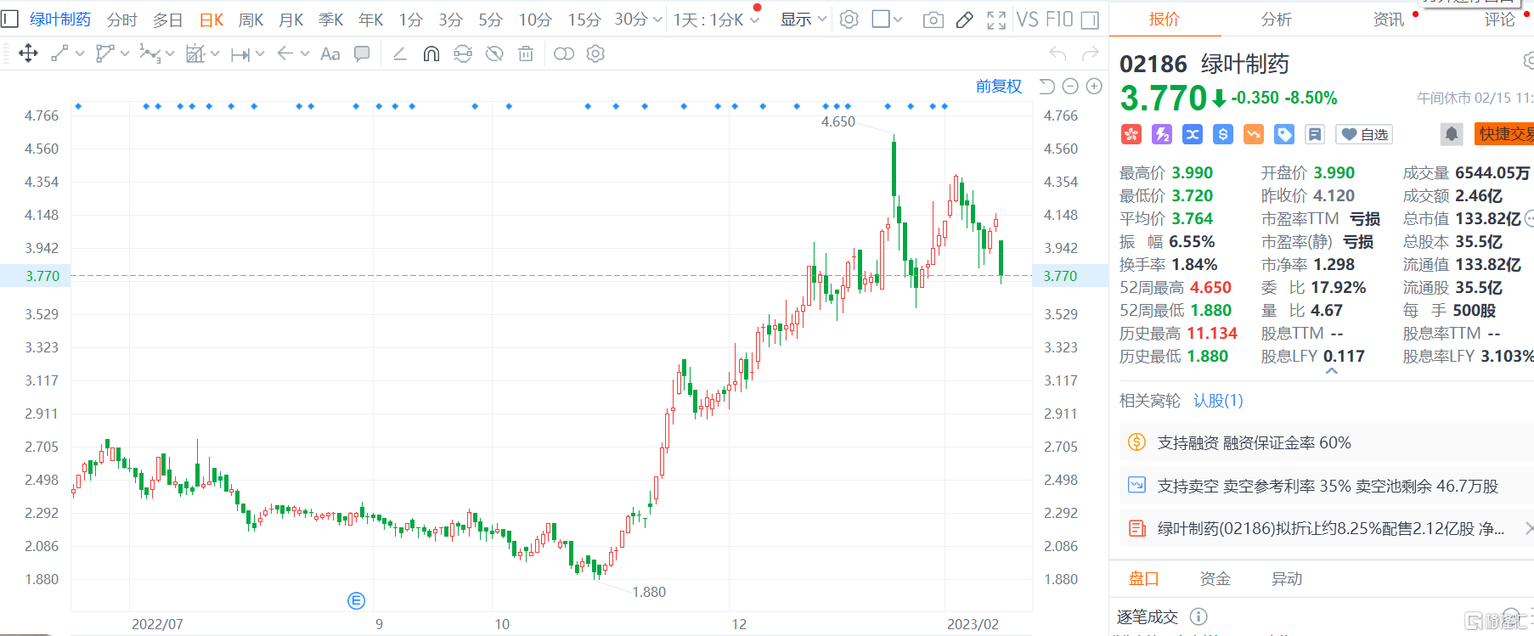Open the 分析 tab
The height and width of the screenshot is (636, 1534).
(1276, 19)
